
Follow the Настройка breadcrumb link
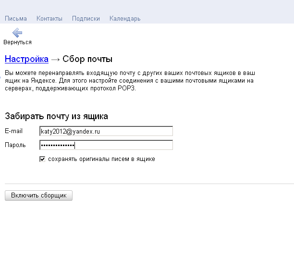coord(26,59)
